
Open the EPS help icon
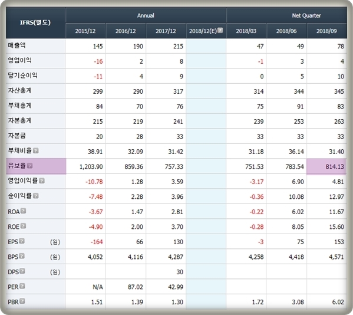[22, 241]
